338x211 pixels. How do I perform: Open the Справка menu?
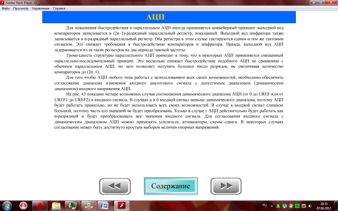point(59,8)
